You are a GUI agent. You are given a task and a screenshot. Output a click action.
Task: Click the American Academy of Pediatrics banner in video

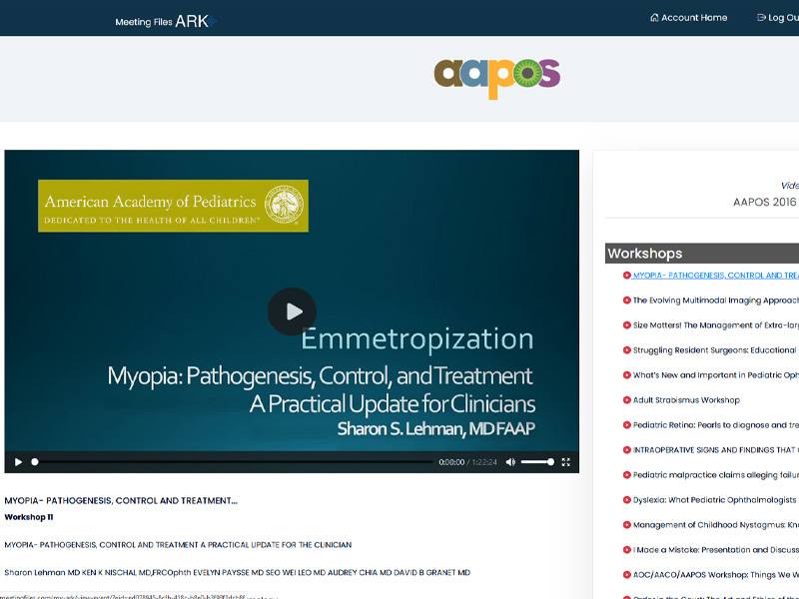coord(173,206)
